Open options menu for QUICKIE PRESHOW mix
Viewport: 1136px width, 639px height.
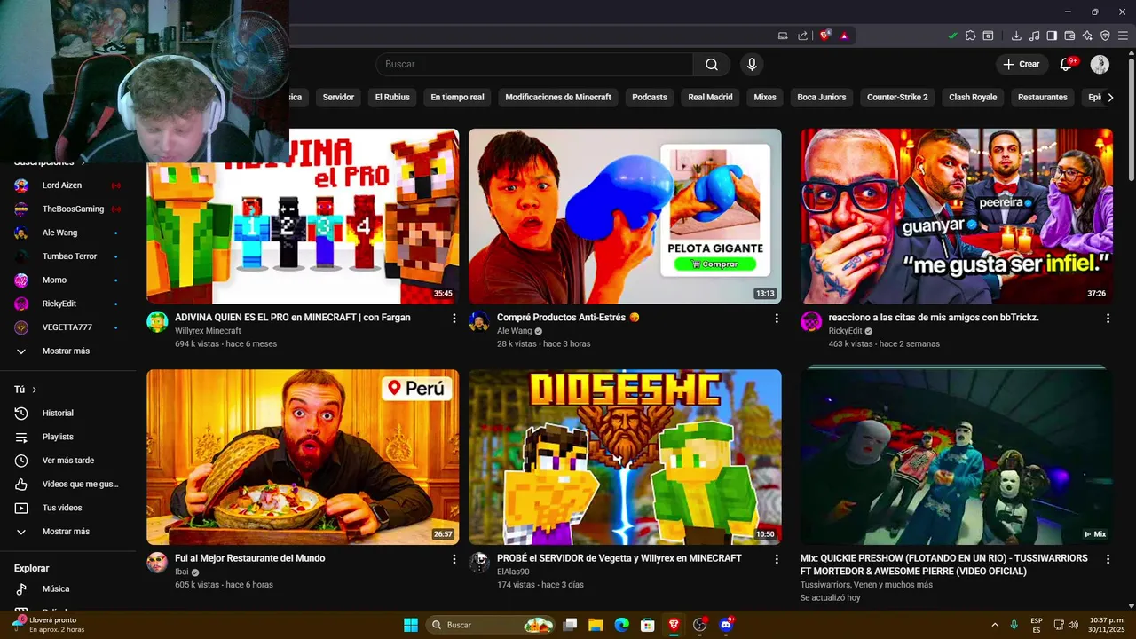[1108, 559]
